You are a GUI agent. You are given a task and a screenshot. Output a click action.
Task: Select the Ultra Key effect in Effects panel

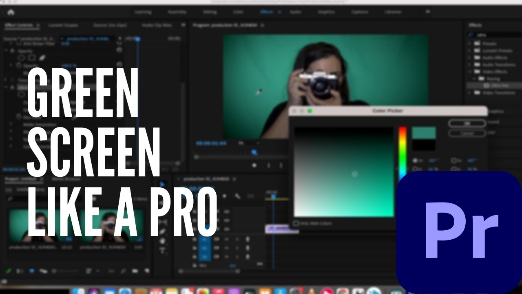(501, 86)
